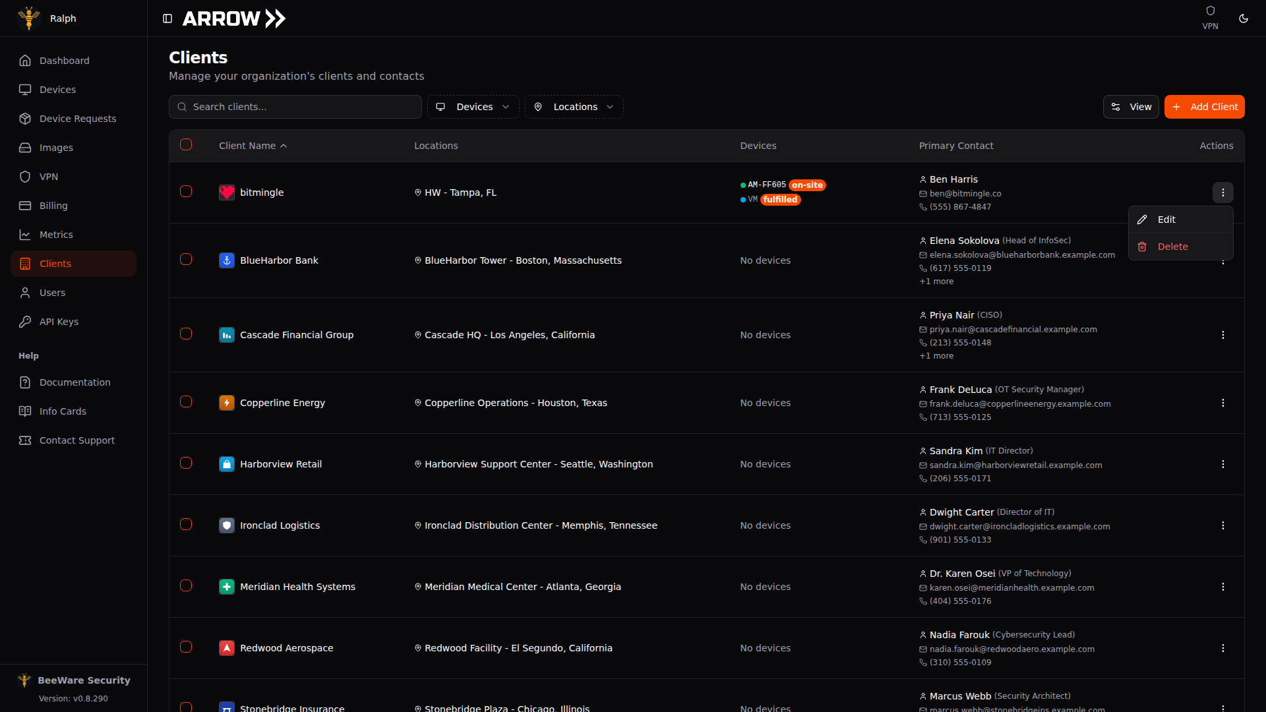Select the Harborview Retail checkbox
This screenshot has width=1266, height=712.
pyautogui.click(x=186, y=463)
